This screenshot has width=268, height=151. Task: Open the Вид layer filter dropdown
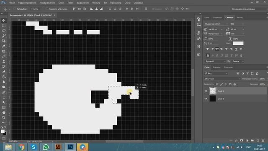point(216,73)
